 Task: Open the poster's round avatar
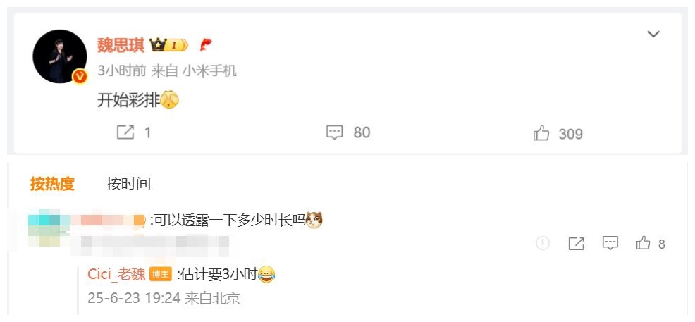pyautogui.click(x=60, y=56)
